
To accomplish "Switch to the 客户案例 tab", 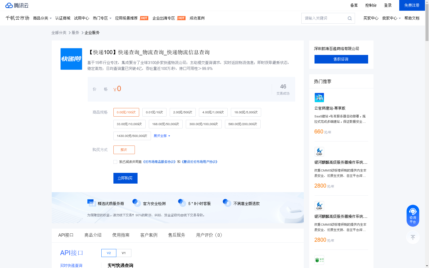I will point(149,235).
